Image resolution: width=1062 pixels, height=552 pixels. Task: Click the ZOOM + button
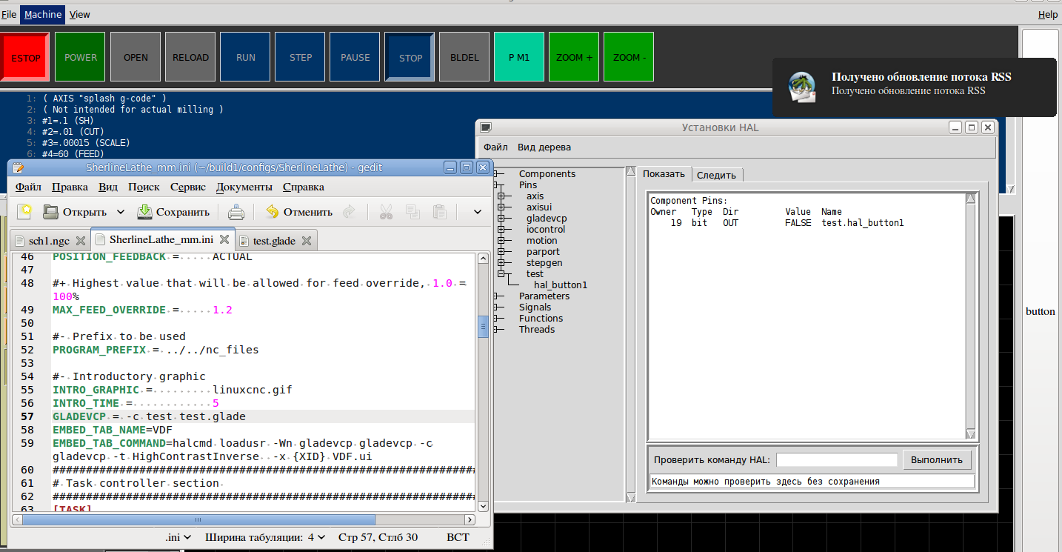click(x=574, y=57)
